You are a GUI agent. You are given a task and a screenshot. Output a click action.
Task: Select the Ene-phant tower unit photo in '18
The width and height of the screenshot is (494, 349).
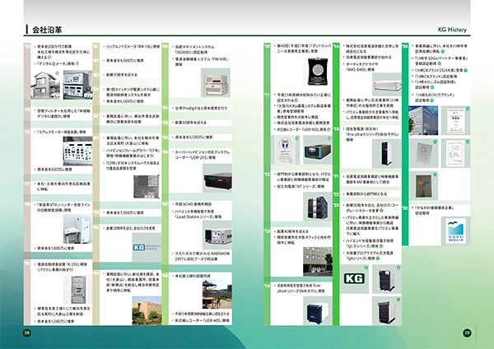point(387,153)
